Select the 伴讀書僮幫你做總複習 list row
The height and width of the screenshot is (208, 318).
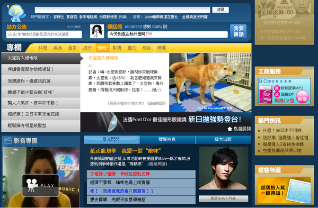41,69
